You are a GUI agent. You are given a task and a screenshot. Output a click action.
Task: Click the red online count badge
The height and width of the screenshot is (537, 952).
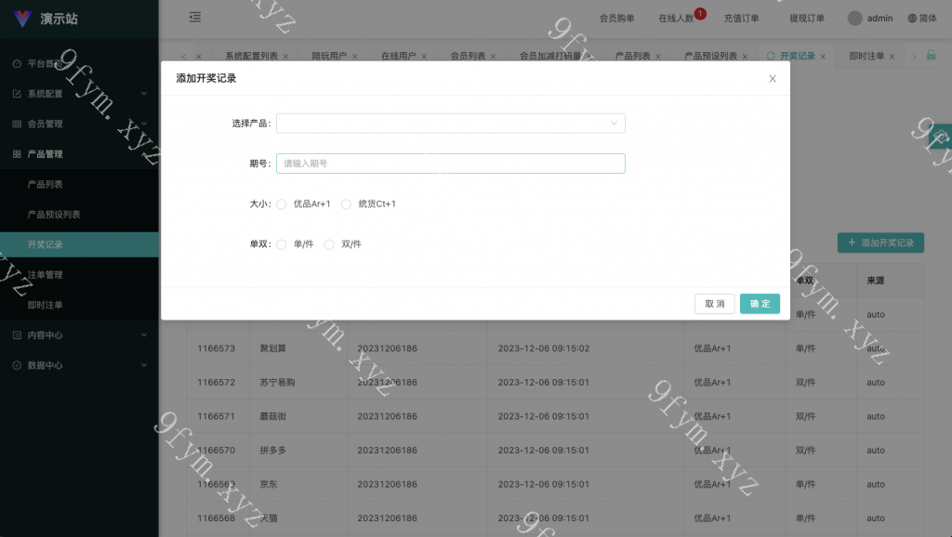click(x=700, y=13)
